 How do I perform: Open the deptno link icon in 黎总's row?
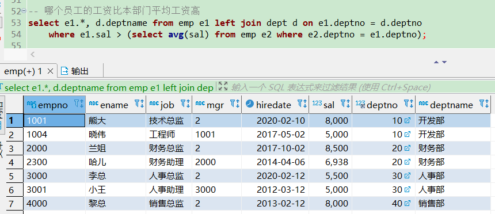408,203
